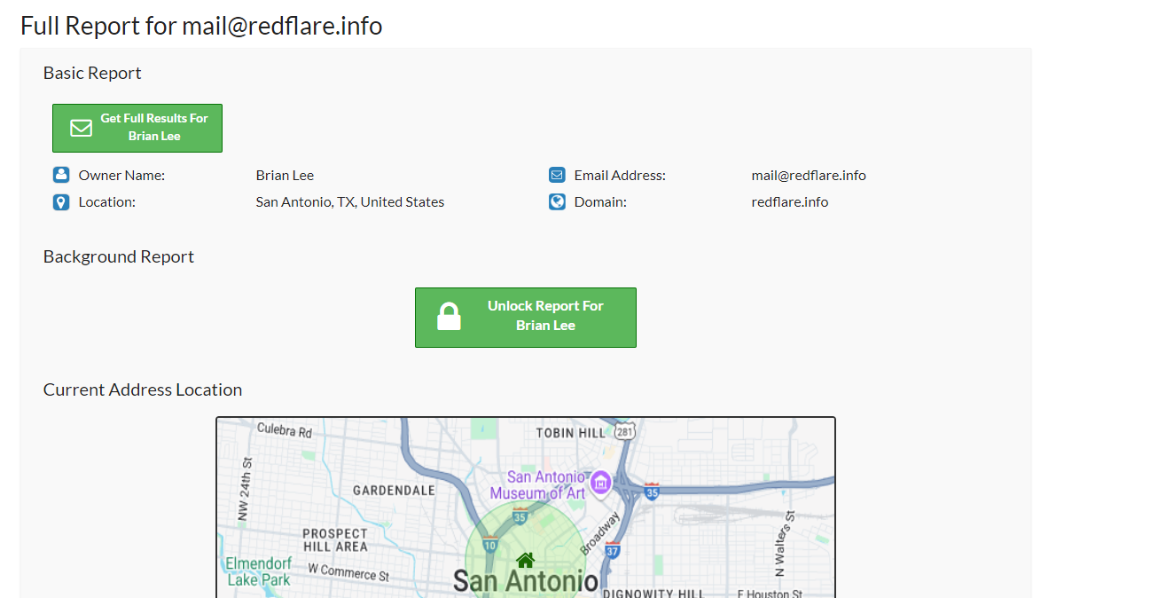Screen dimensions: 1150x598
Task: Click the owner name Brian Lee value
Action: (285, 176)
